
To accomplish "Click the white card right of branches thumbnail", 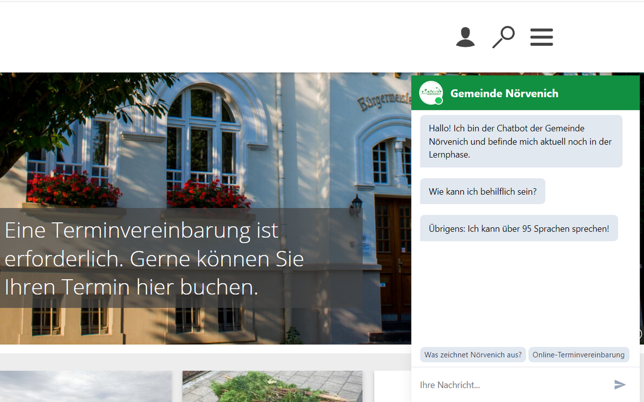I will coord(392,386).
